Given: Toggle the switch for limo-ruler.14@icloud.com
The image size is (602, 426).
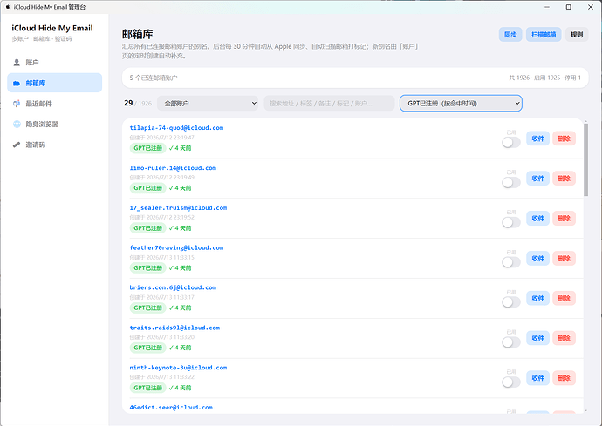Looking at the screenshot, I should click(x=511, y=182).
